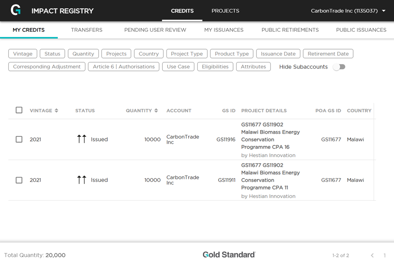This screenshot has width=394, height=266.
Task: Sort by Vintage column arrows
Action: point(56,110)
